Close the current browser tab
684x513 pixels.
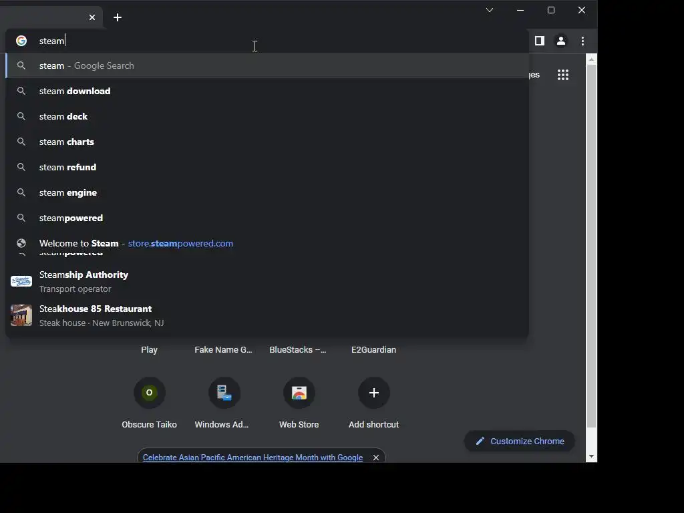pyautogui.click(x=92, y=17)
